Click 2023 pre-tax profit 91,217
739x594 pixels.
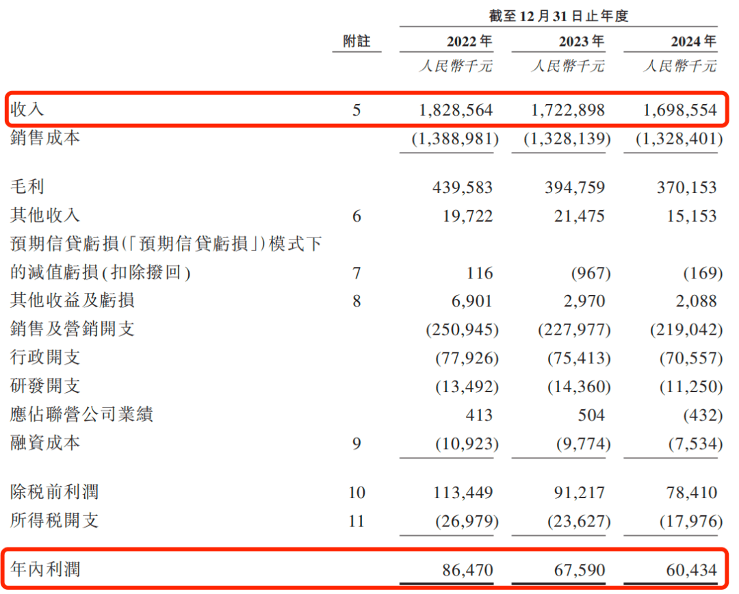(x=580, y=493)
